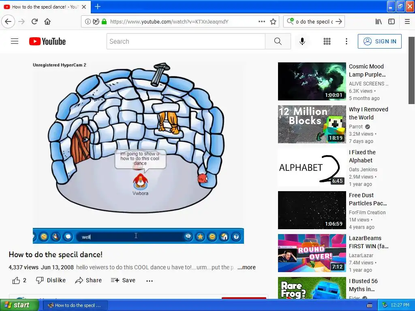Screen dimensions: 415x311
Task: Click the Oats Jenkins channel name
Action: (x=363, y=170)
